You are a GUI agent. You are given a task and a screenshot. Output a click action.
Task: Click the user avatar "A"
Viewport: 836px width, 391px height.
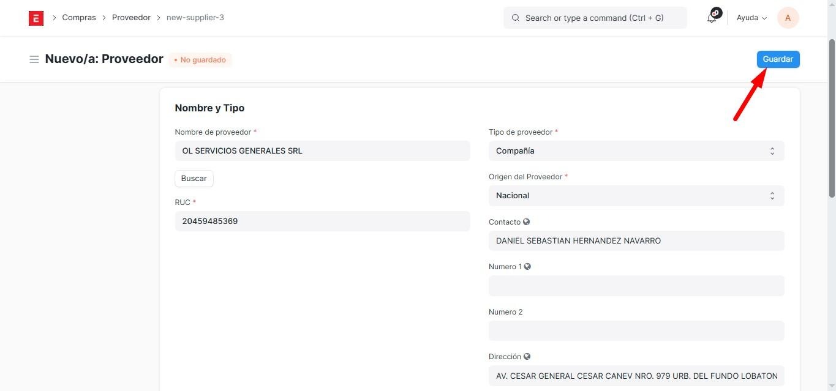point(788,18)
